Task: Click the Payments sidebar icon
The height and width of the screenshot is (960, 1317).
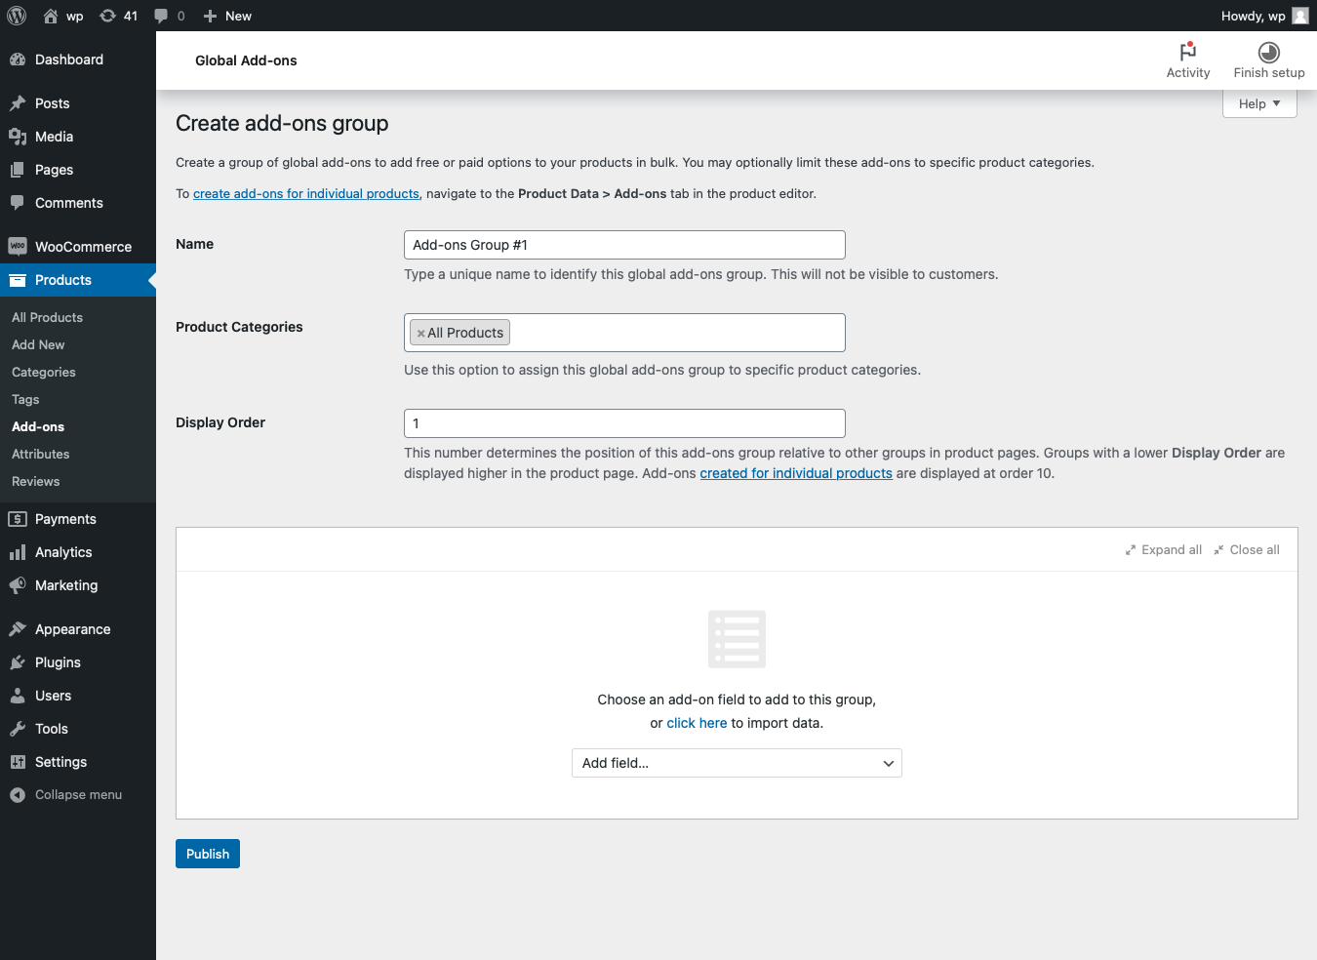Action: (x=18, y=519)
